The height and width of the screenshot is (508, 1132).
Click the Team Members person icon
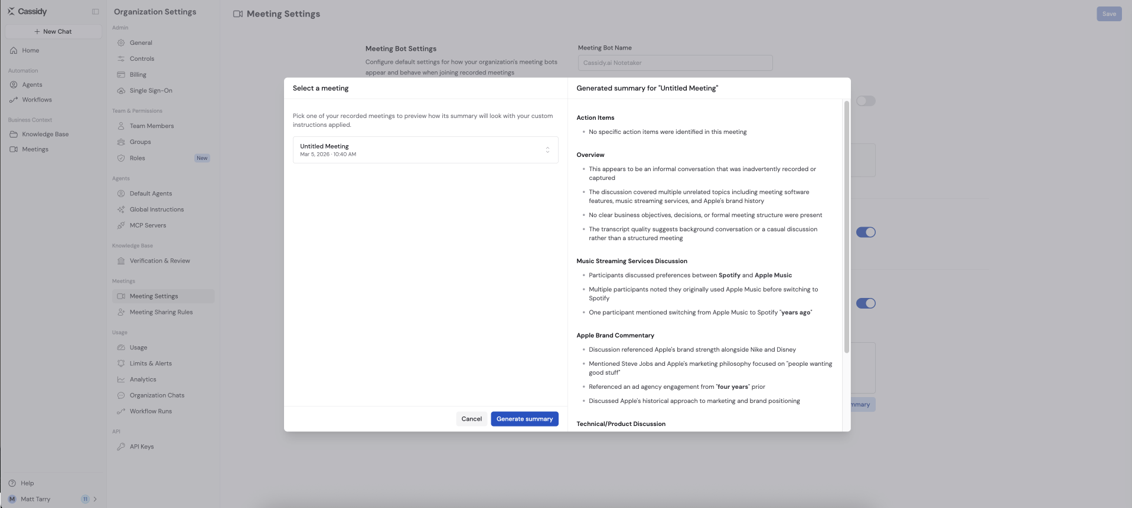point(121,126)
